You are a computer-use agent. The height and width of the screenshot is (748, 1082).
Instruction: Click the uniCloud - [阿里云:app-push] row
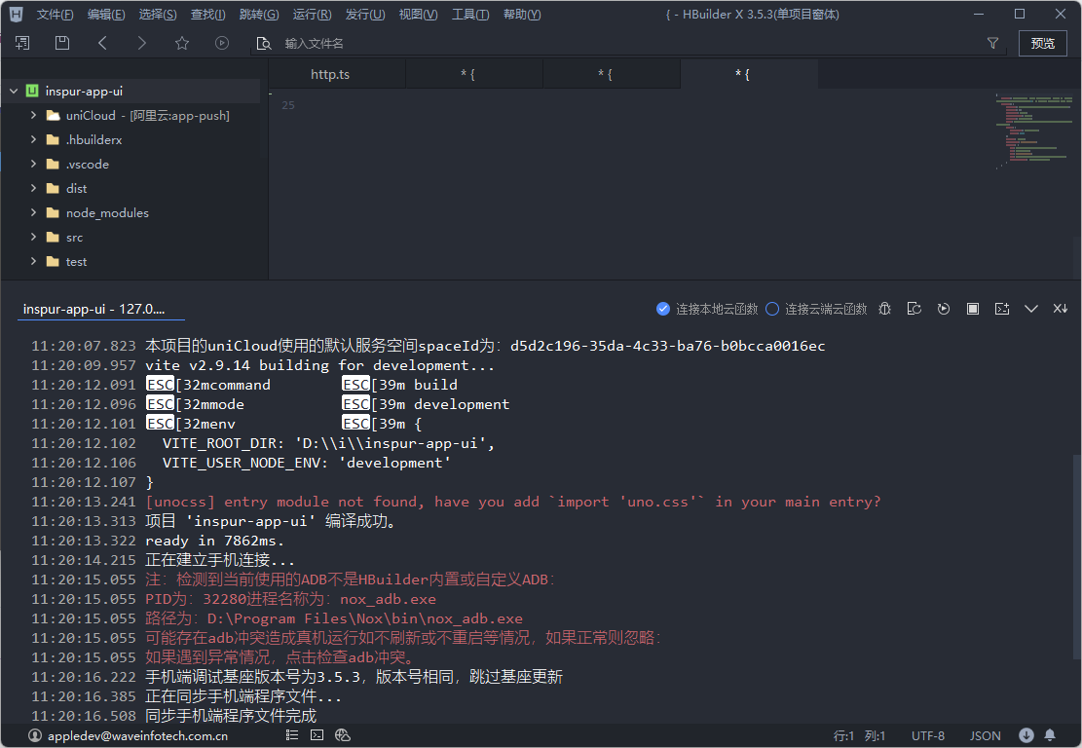131,115
